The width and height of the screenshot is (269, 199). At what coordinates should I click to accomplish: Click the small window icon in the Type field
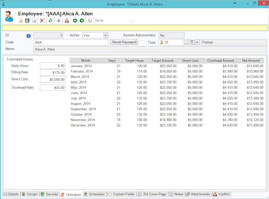[x=192, y=42]
